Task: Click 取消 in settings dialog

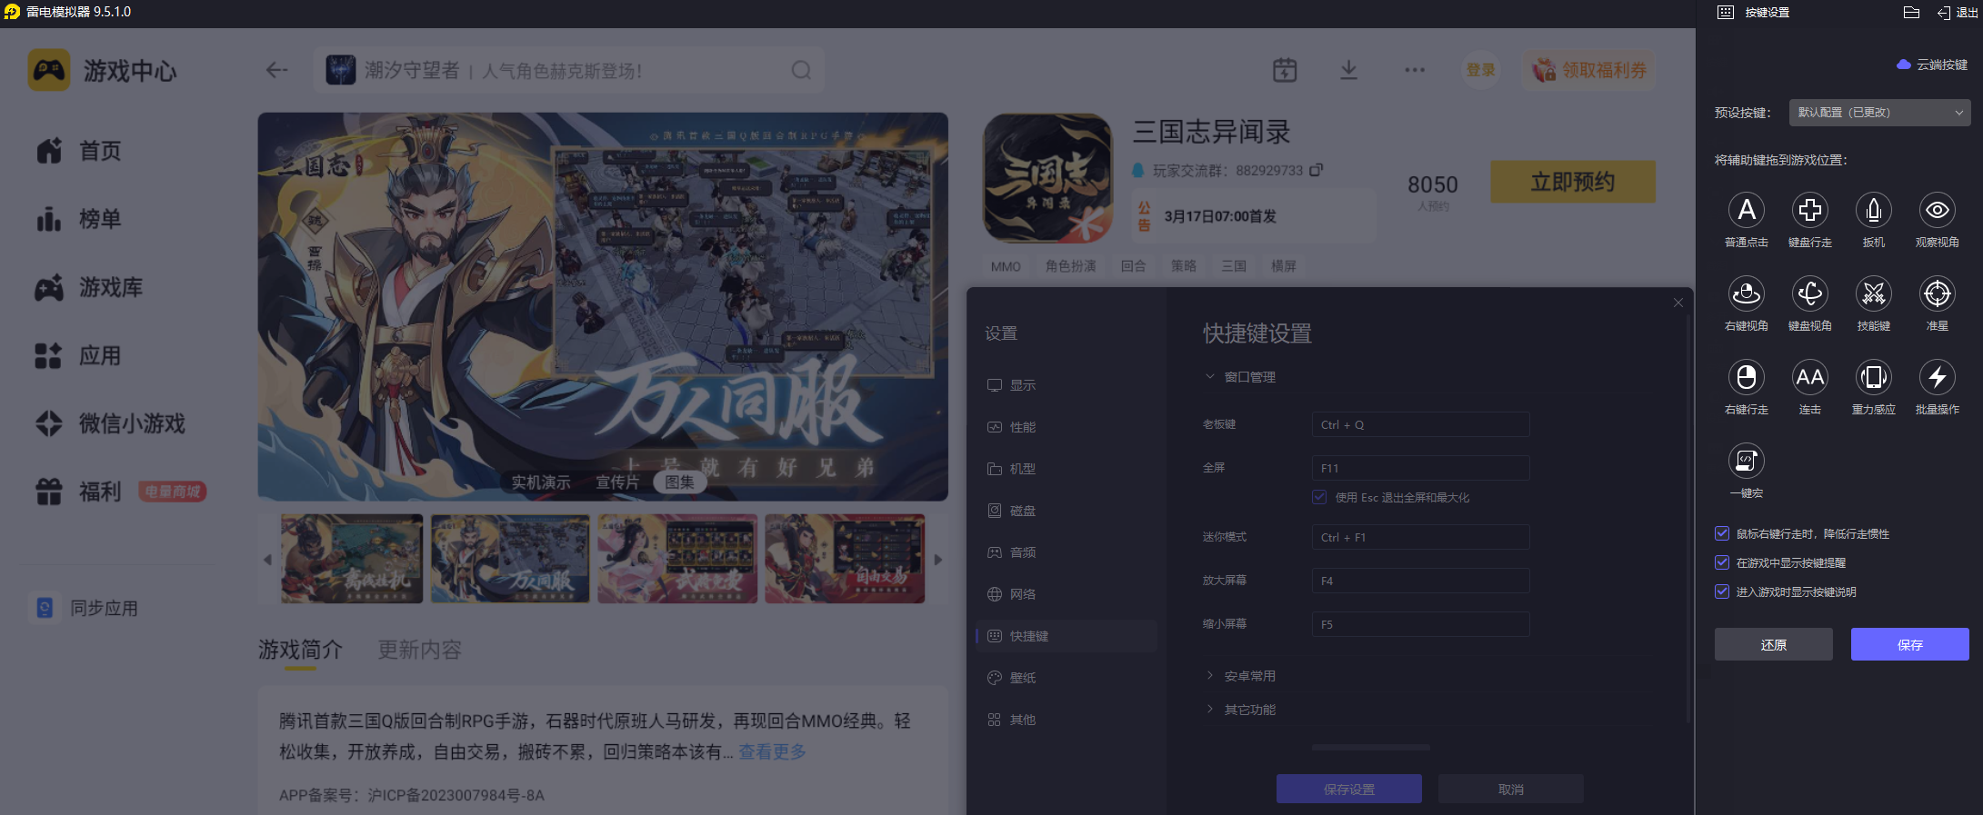Action: tap(1510, 789)
